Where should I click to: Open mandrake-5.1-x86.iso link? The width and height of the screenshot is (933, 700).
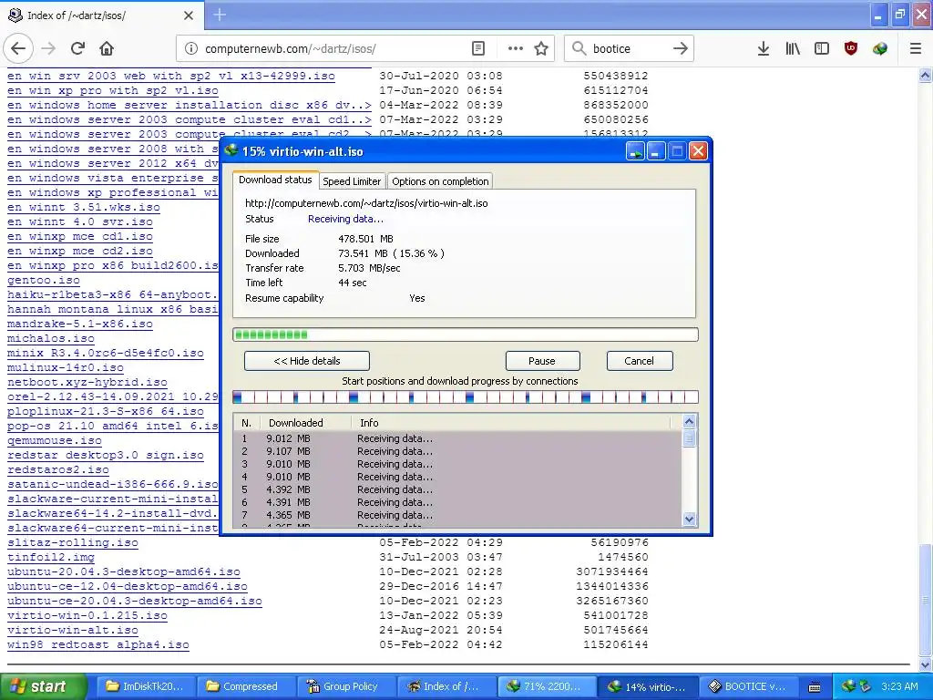(x=80, y=324)
